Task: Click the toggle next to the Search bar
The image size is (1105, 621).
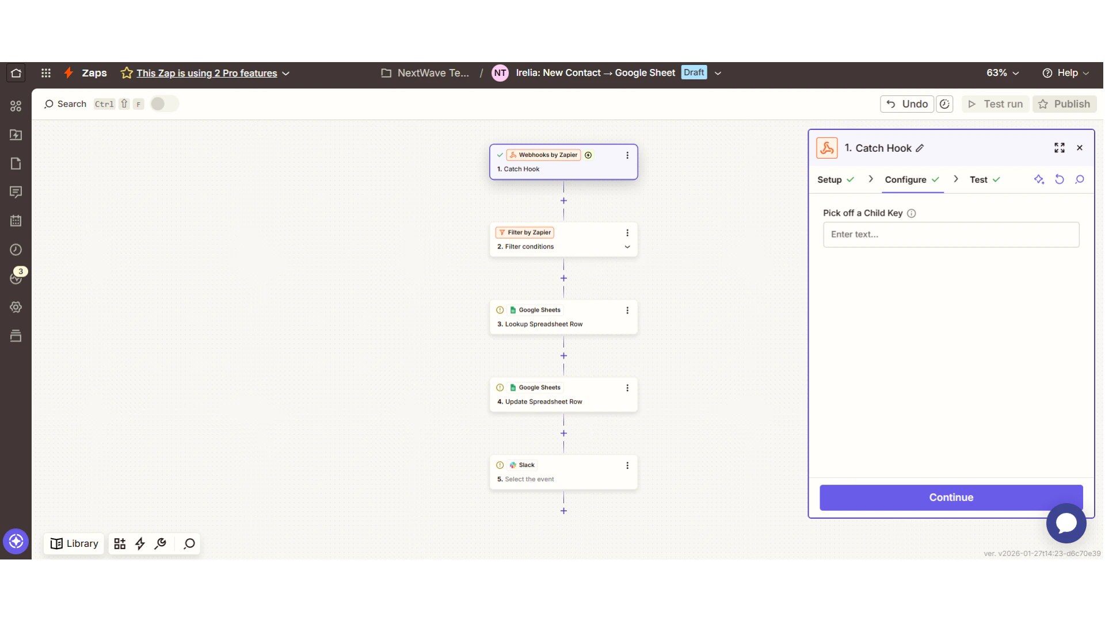Action: 164,103
